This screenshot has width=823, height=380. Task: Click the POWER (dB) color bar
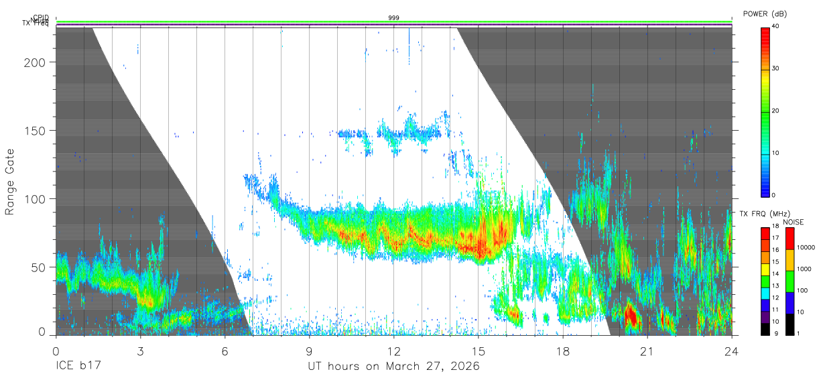765,111
